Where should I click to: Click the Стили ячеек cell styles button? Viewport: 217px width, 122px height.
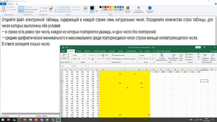coord(181,57)
